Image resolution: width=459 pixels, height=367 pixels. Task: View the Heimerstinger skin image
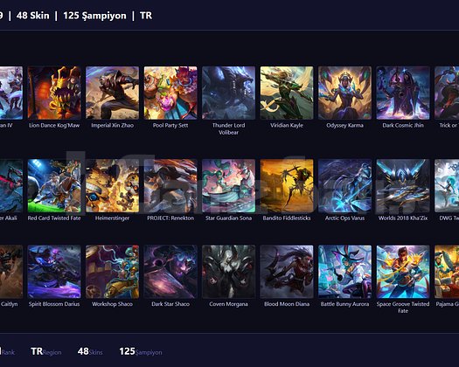pyautogui.click(x=113, y=186)
